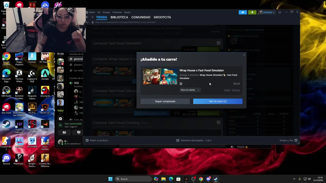Viewport: 326px width, 183px height.
Task: Add a server in Discord sidebar
Action: [60, 119]
